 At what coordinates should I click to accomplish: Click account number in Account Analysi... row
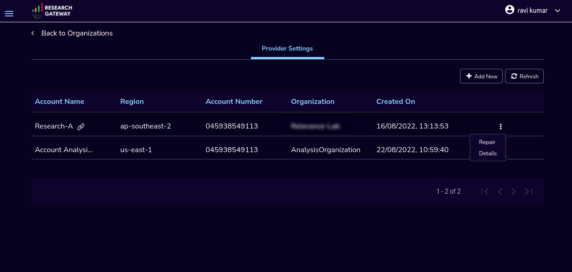[x=232, y=150]
